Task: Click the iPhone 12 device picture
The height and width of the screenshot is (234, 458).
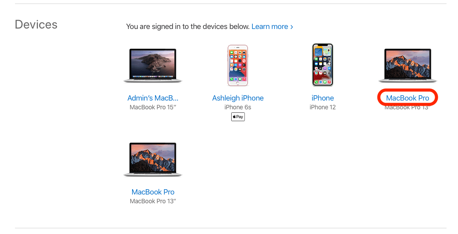Action: pos(322,65)
